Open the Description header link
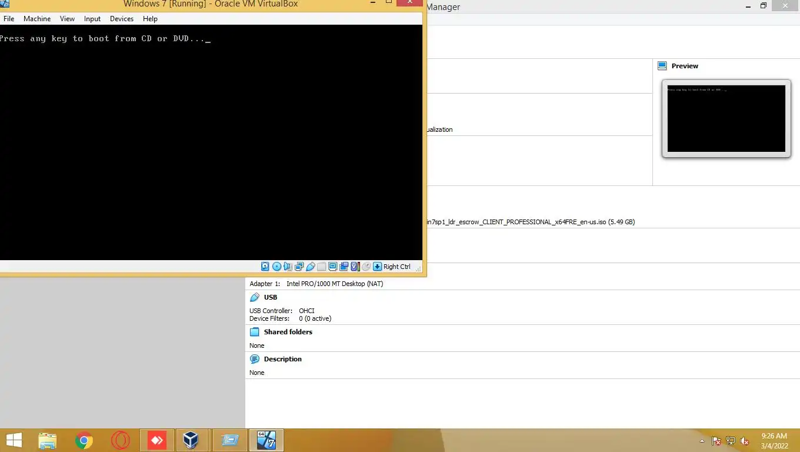 point(283,359)
